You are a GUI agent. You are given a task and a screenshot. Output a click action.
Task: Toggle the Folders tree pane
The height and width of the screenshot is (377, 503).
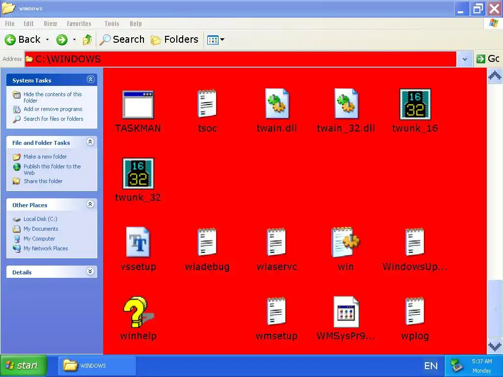175,39
